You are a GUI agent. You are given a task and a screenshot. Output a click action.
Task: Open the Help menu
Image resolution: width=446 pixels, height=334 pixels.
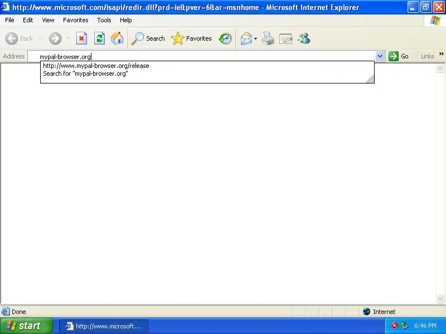click(x=126, y=20)
